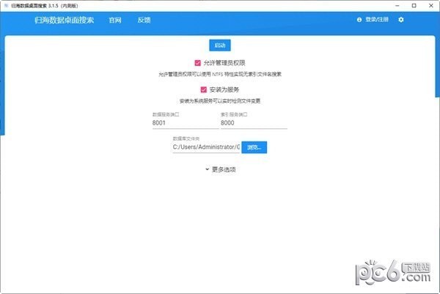Viewport: 440px width, 294px height.
Task: Minimize the application window
Action: pos(389,4)
